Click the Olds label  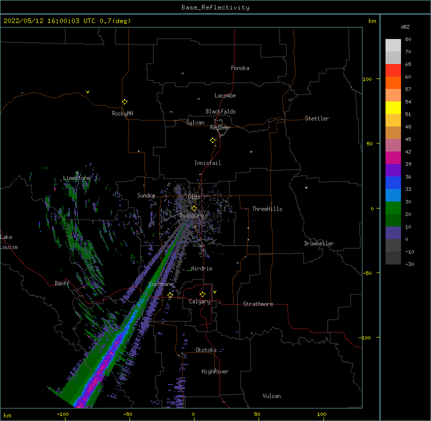[194, 197]
